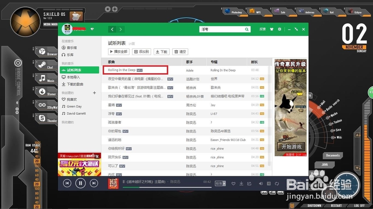Pause the currently playing song
The height and width of the screenshot is (209, 373).
(81, 183)
